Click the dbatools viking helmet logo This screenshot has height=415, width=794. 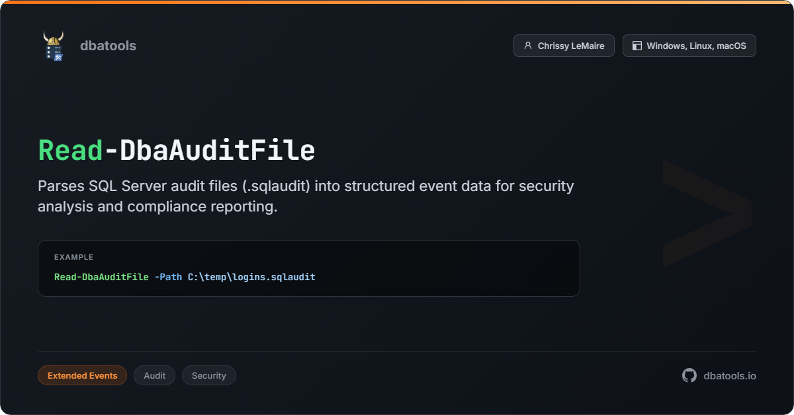coord(54,46)
